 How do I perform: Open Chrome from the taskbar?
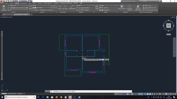point(61,97)
